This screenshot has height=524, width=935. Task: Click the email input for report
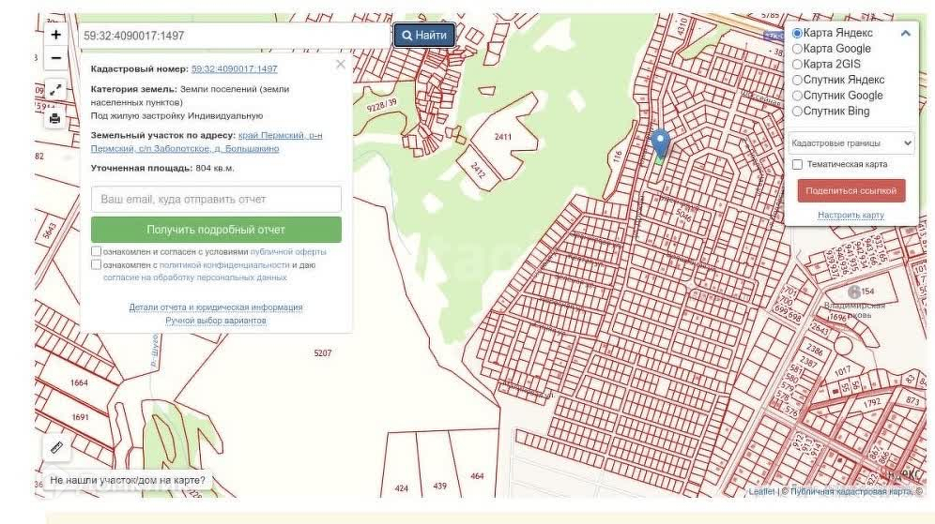click(x=217, y=200)
